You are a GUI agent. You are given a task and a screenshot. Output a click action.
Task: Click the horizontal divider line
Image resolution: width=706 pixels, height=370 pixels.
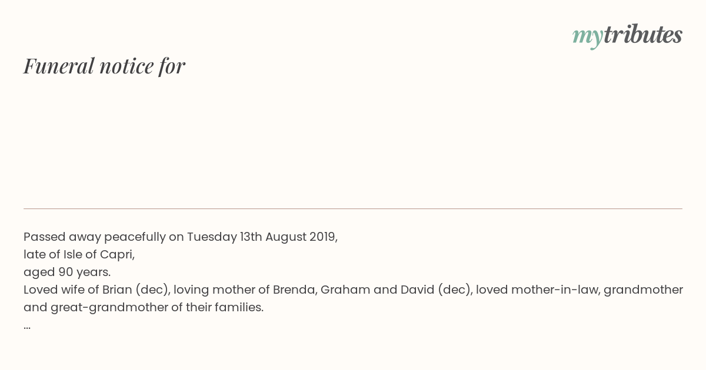click(353, 208)
